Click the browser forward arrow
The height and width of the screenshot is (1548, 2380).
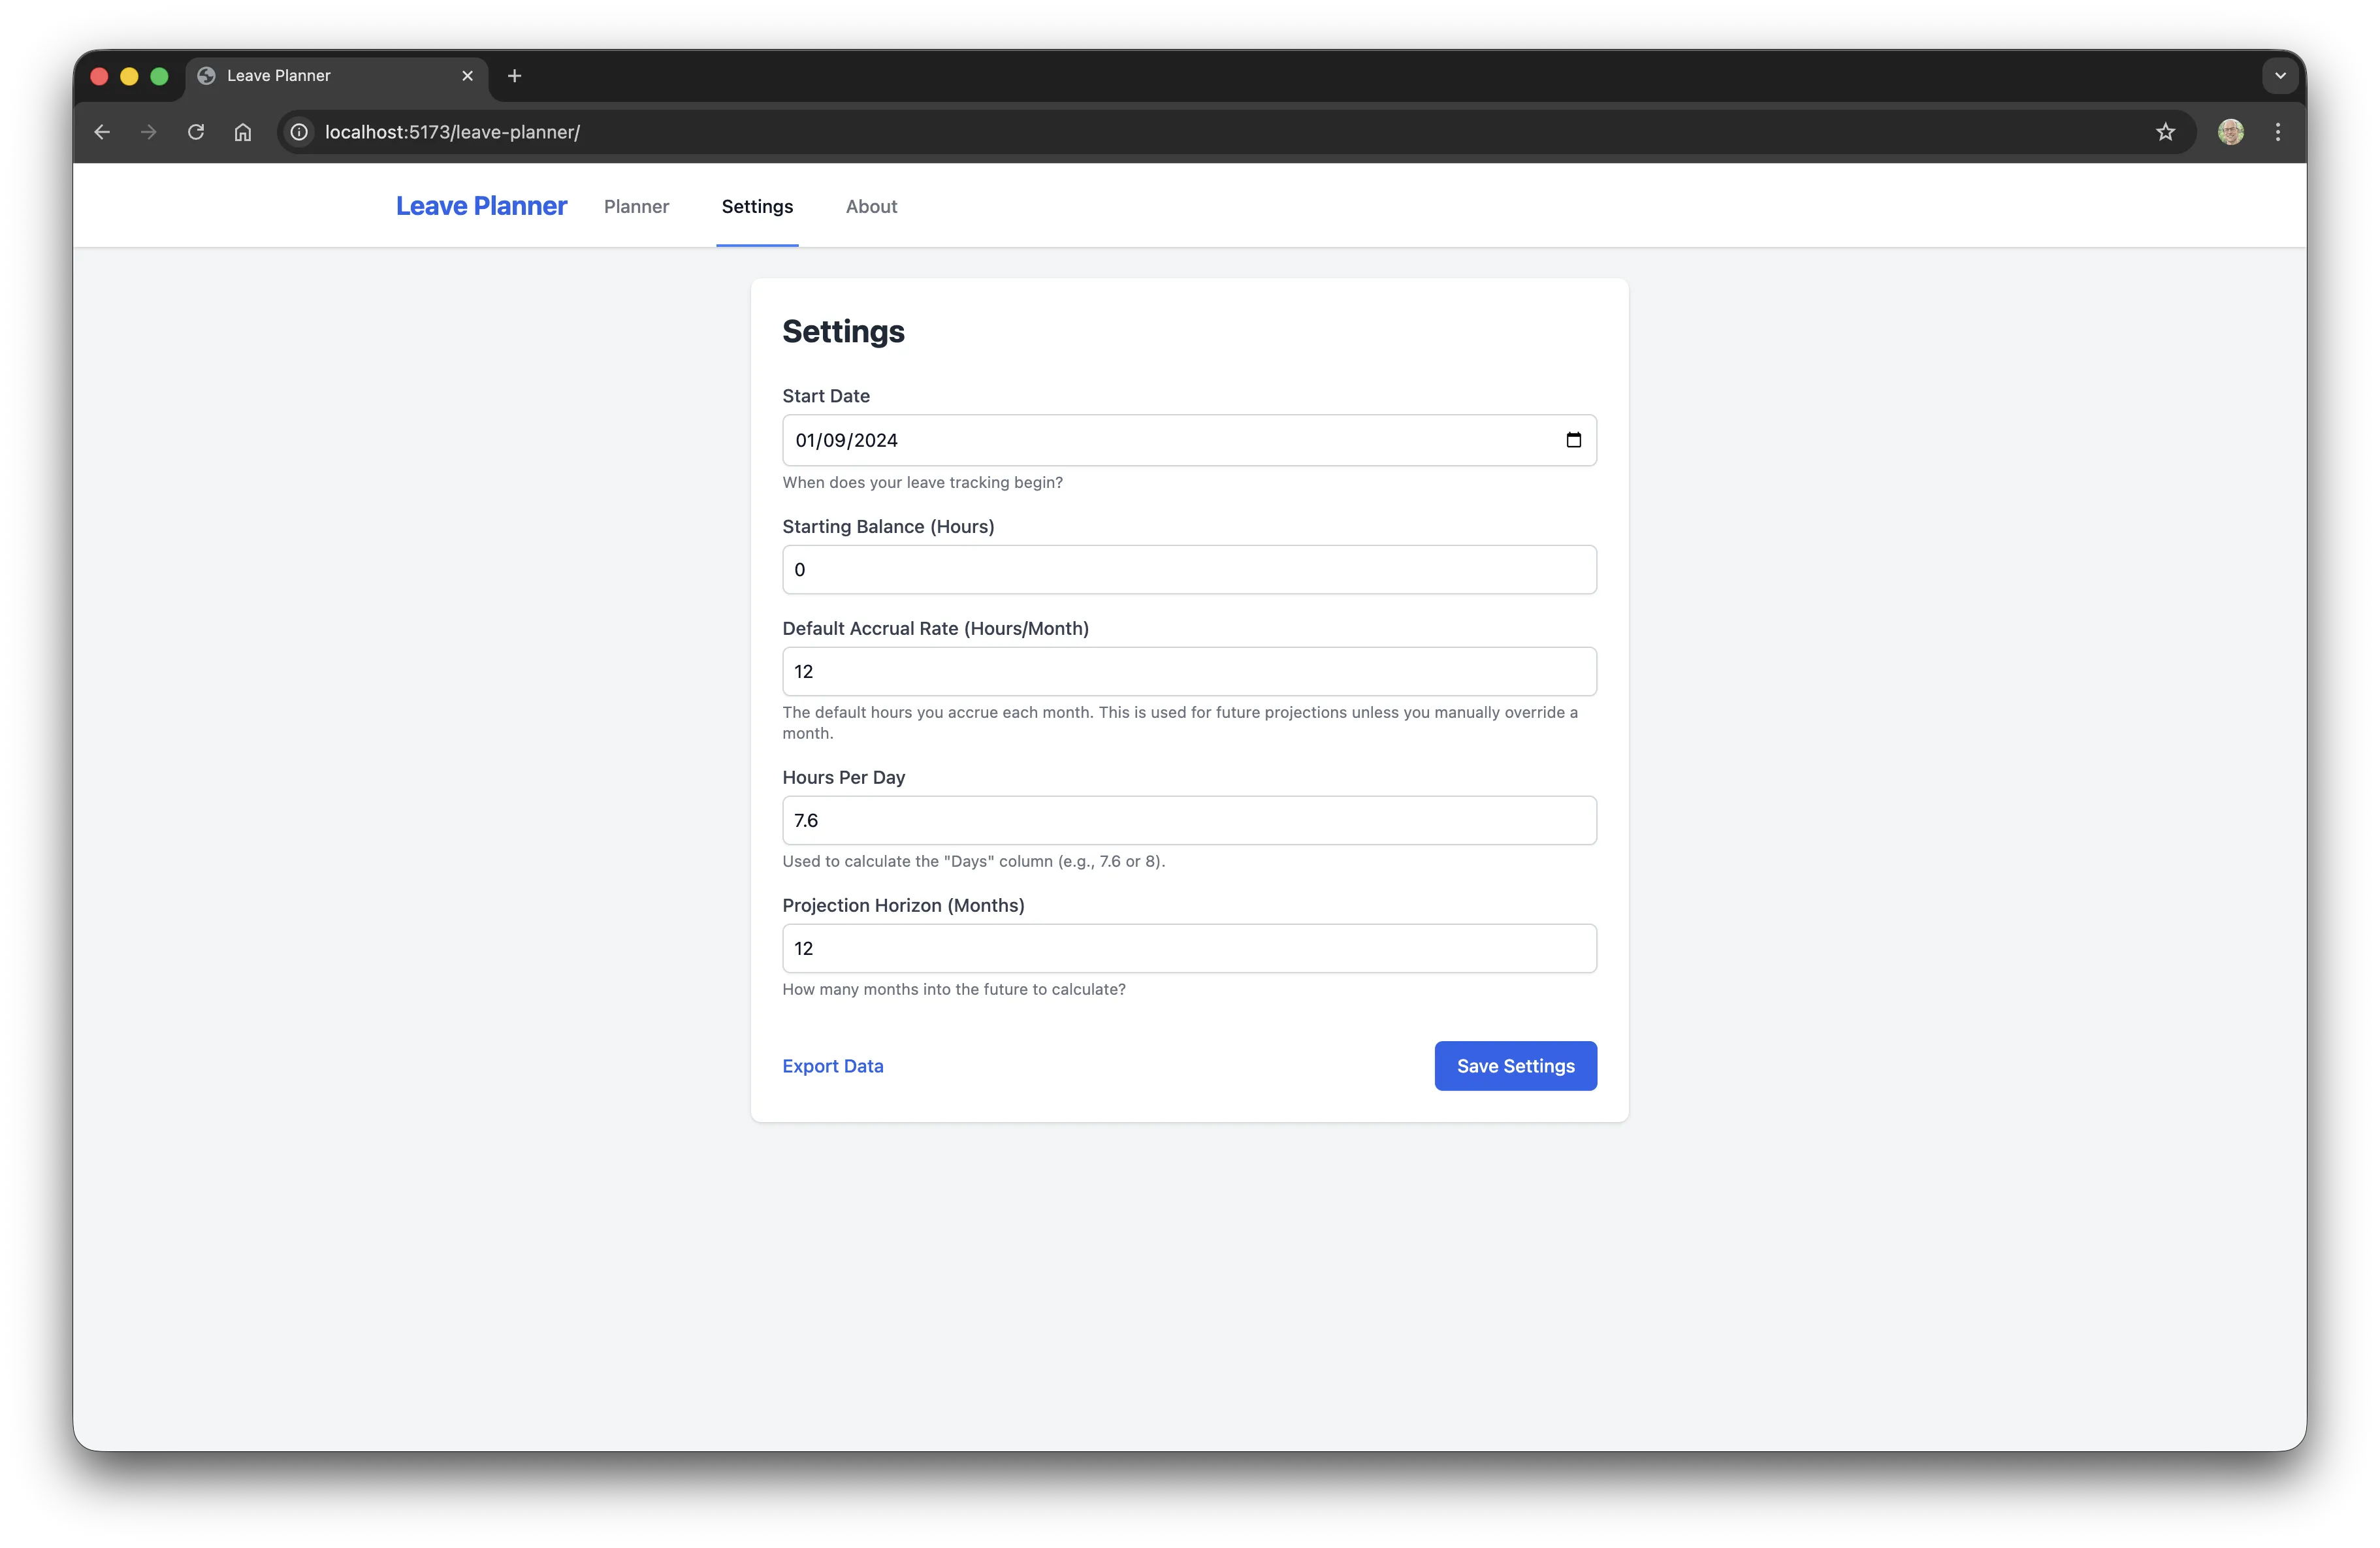[x=149, y=132]
